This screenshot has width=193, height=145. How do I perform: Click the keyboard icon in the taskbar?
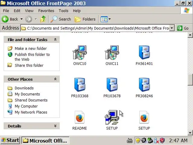[x=130, y=140]
